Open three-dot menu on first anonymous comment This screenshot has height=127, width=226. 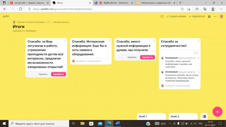(x=199, y=58)
